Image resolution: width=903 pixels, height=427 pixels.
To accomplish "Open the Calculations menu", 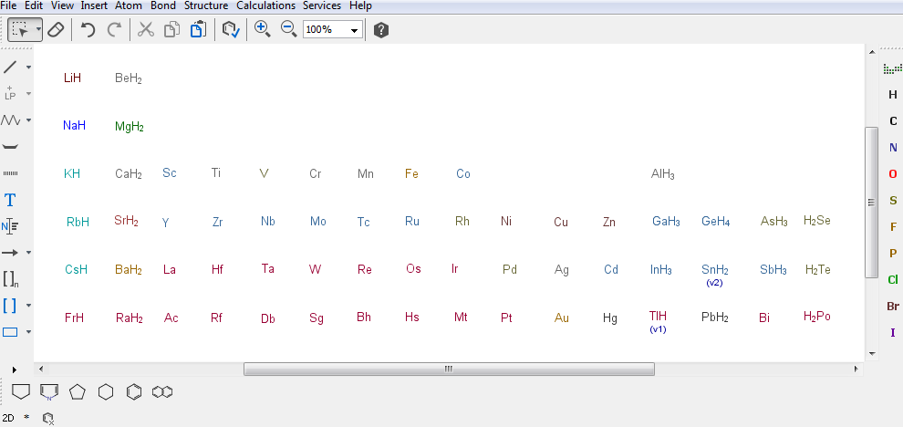I will (x=265, y=5).
